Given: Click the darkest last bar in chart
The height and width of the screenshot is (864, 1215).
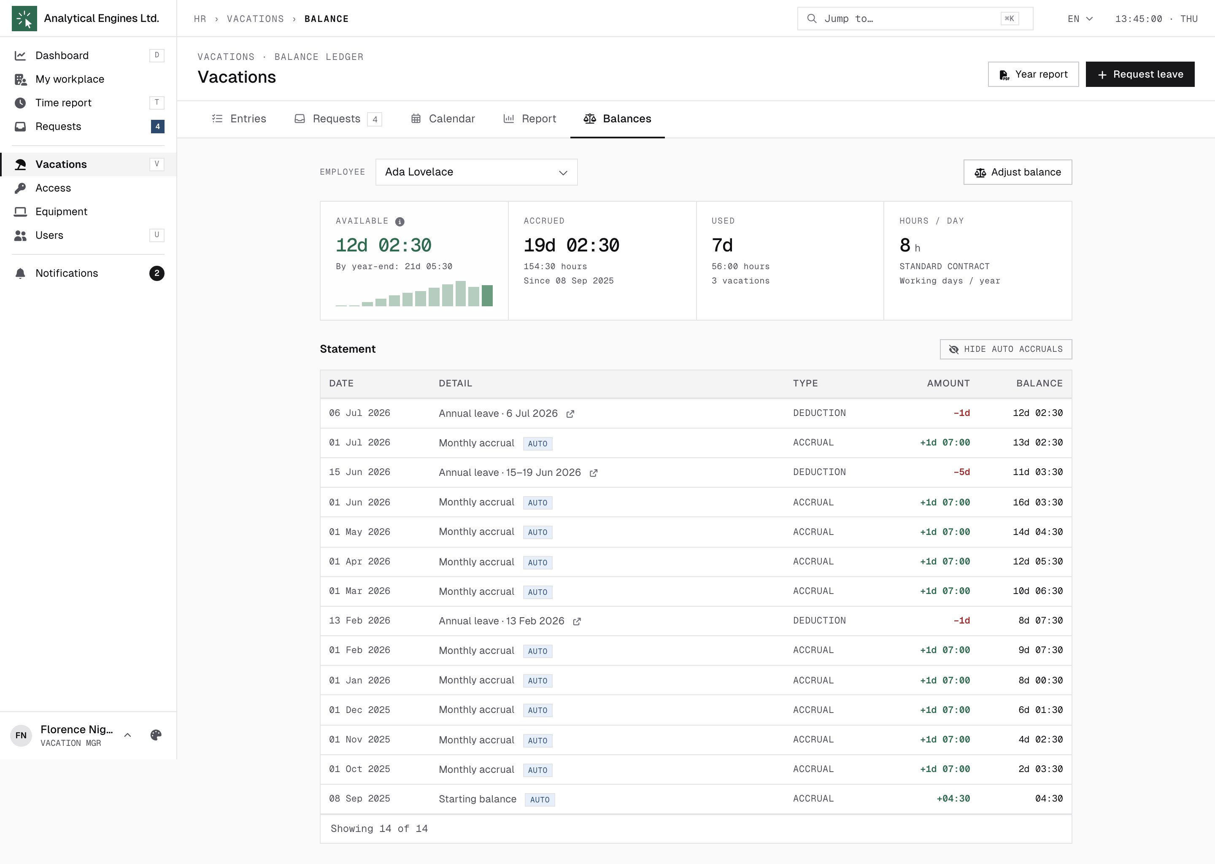Looking at the screenshot, I should pyautogui.click(x=487, y=296).
